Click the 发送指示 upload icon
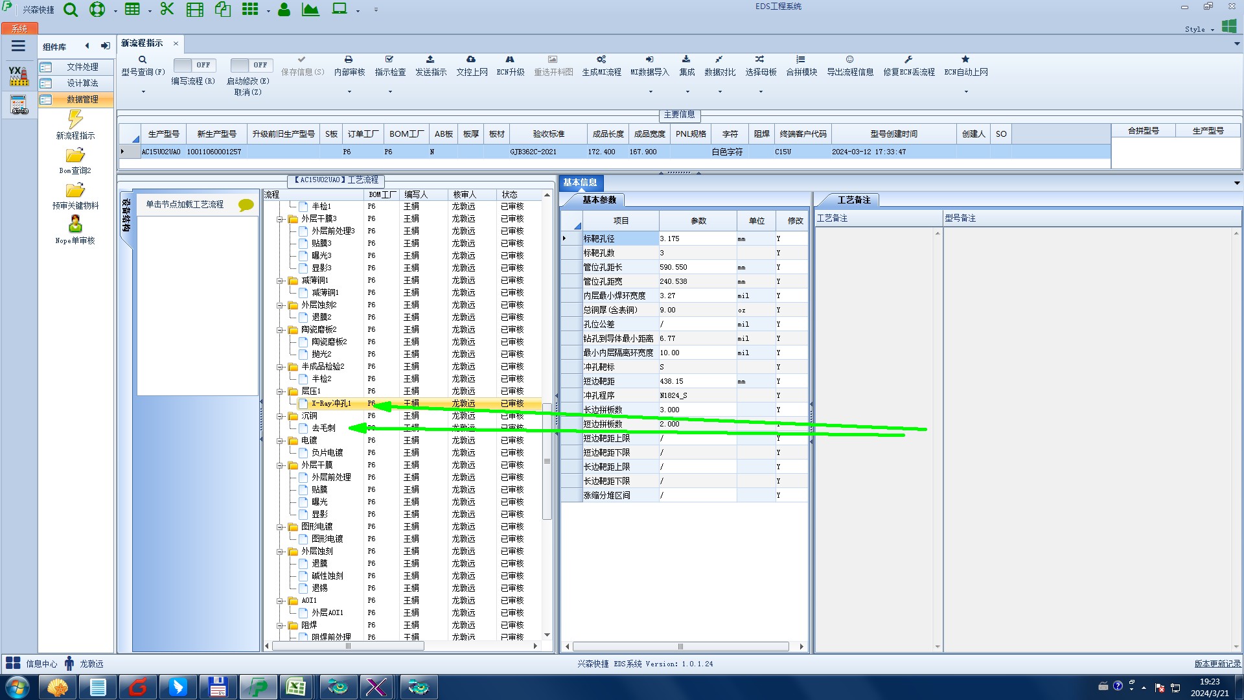 tap(430, 60)
